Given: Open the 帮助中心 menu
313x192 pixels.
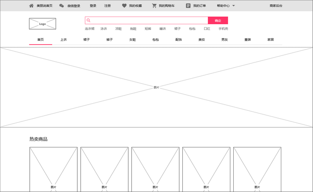Looking at the screenshot, I should tap(223, 6).
